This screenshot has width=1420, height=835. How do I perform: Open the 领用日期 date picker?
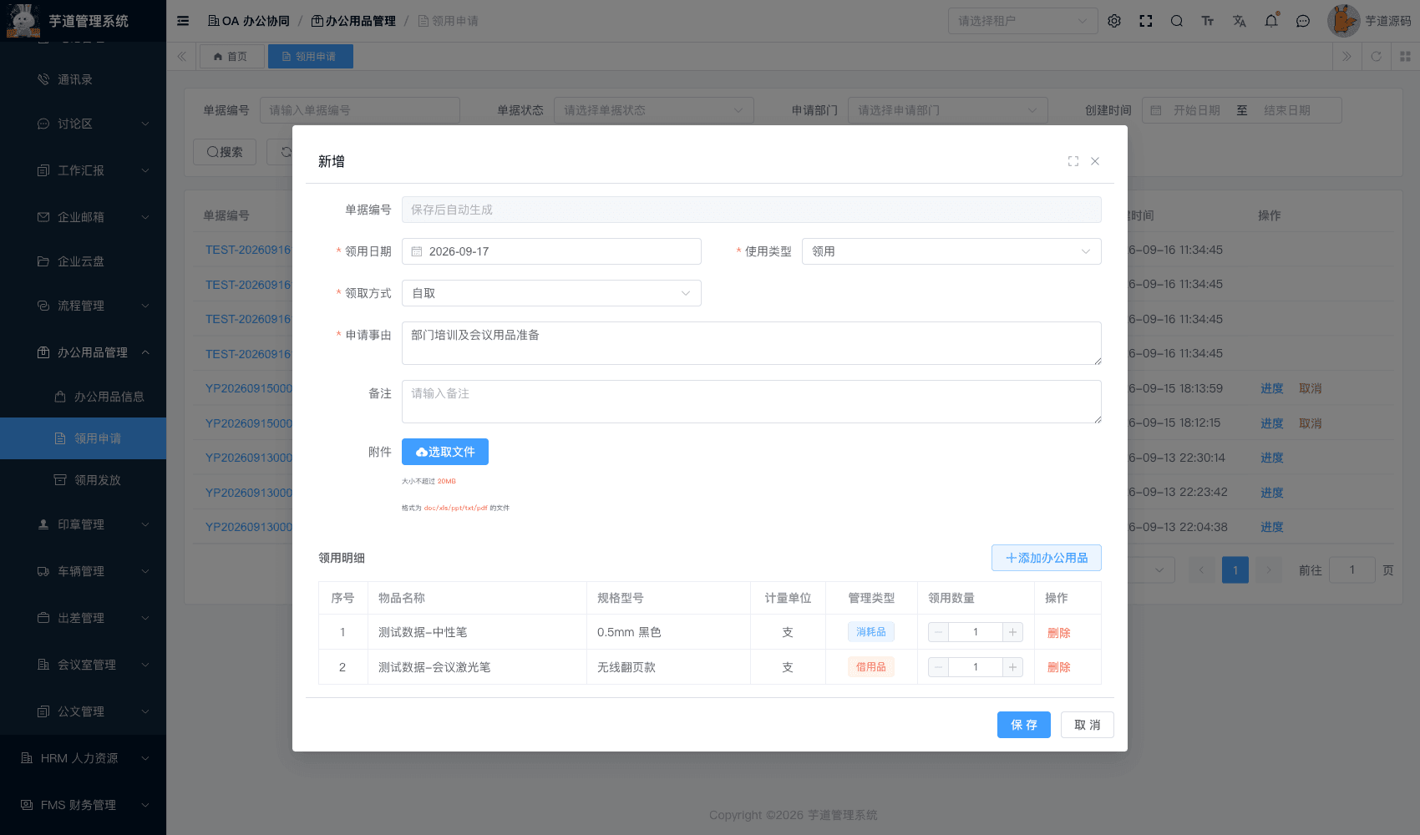coord(551,251)
